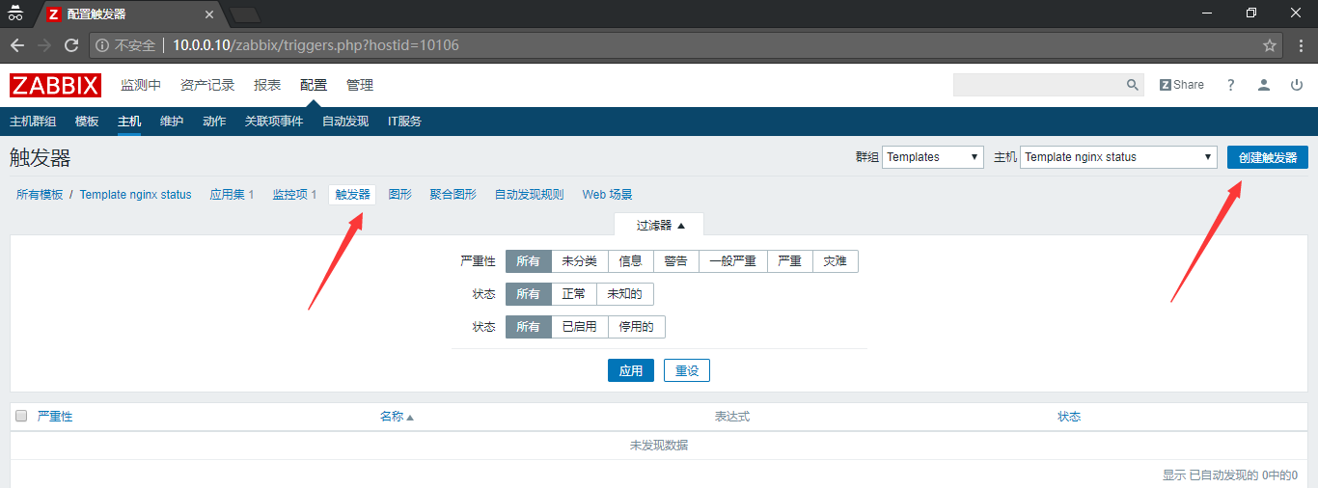The height and width of the screenshot is (488, 1318).
Task: Open 监控项 1 link
Action: (295, 195)
